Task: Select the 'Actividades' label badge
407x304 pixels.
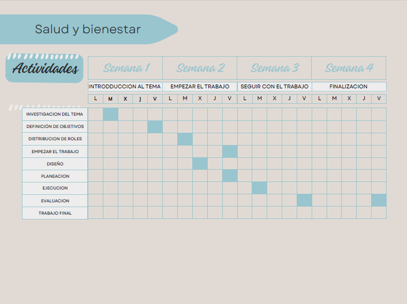Action: click(45, 69)
